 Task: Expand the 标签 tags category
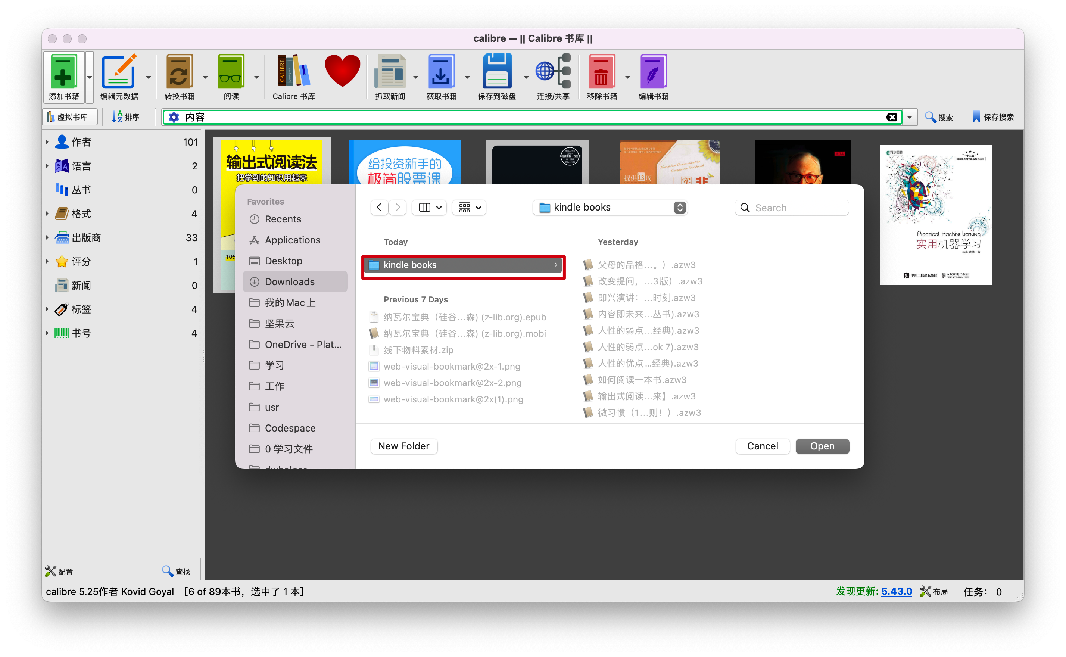coord(47,309)
